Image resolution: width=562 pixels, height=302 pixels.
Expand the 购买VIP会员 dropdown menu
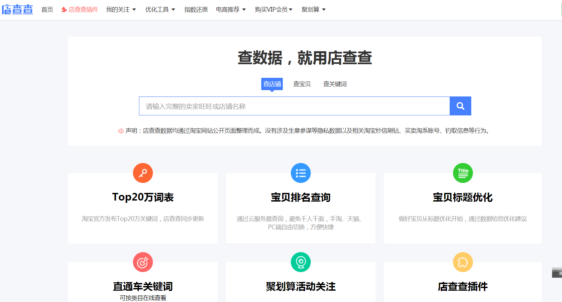[274, 10]
